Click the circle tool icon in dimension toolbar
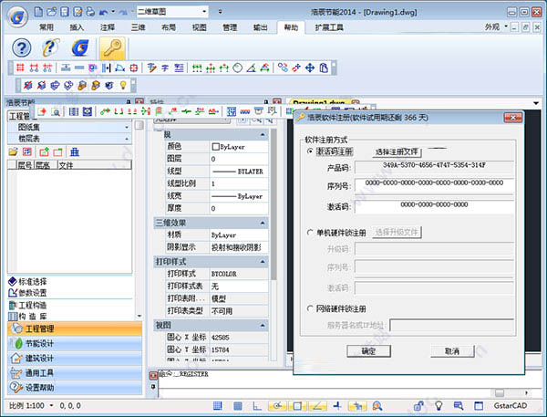 [238, 68]
